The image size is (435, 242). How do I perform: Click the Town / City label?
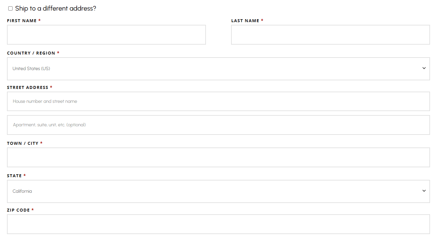pyautogui.click(x=22, y=143)
